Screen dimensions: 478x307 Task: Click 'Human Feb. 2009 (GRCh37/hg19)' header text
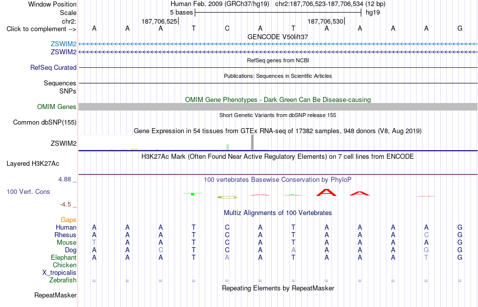pyautogui.click(x=220, y=4)
